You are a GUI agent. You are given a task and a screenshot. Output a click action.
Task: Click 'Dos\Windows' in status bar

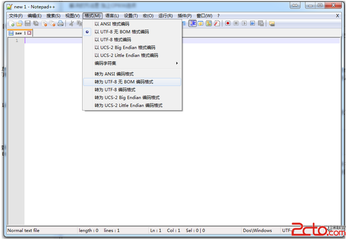click(257, 231)
